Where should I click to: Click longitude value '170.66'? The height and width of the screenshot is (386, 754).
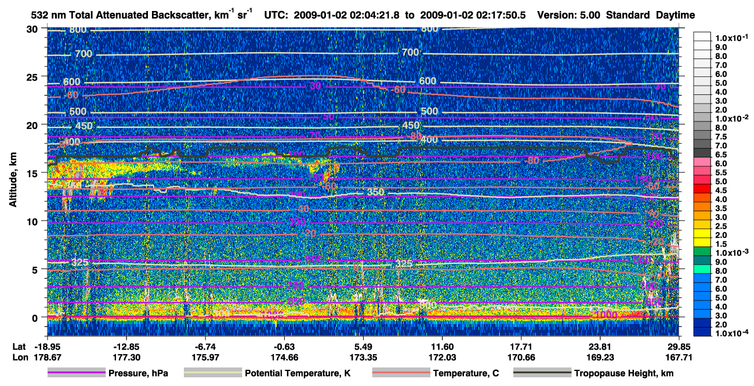click(521, 357)
